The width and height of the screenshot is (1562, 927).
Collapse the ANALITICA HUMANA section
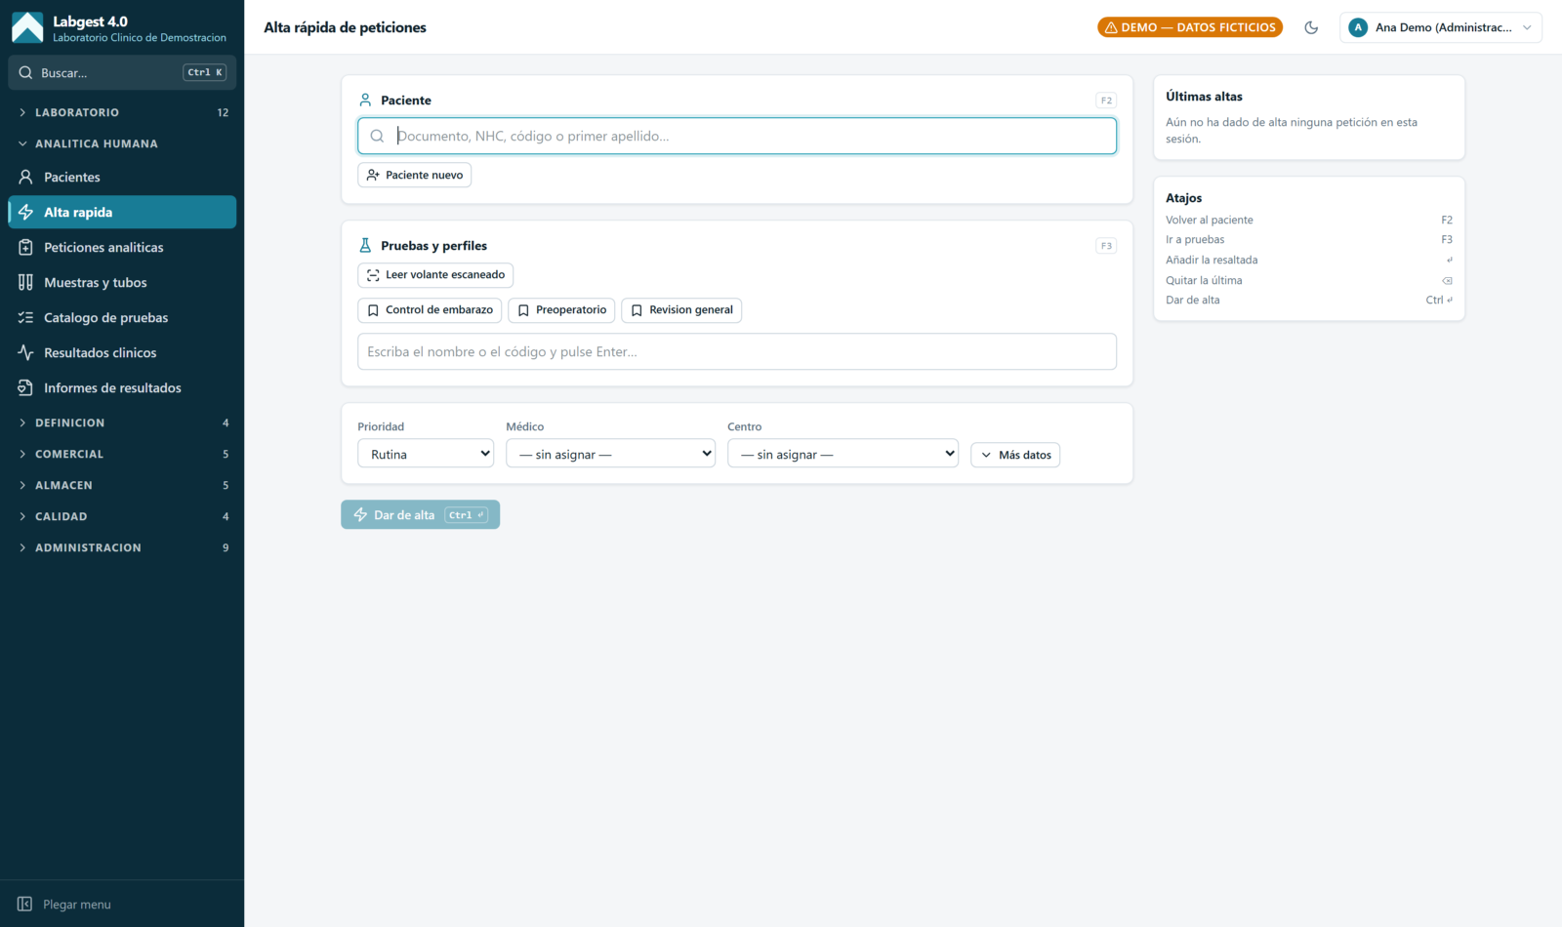click(122, 143)
